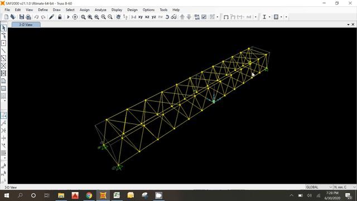Viewport: 357px width, 201px height.
Task: Set the view to the xy plane
Action: [141, 17]
